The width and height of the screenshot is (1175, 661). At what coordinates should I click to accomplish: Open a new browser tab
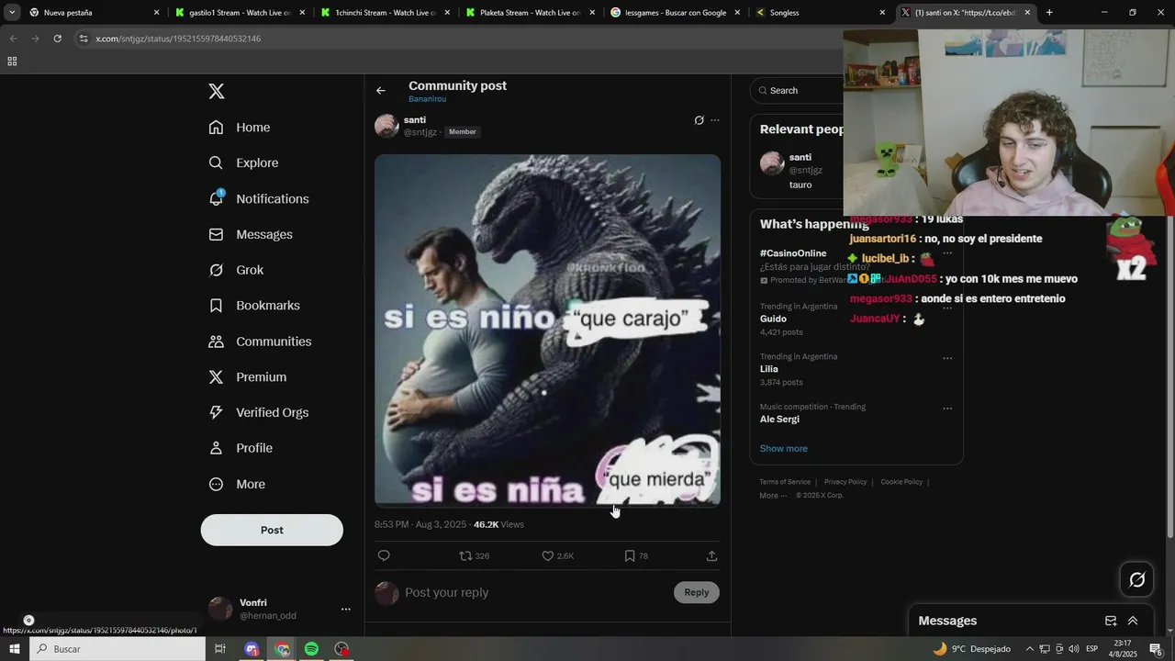click(x=1049, y=13)
